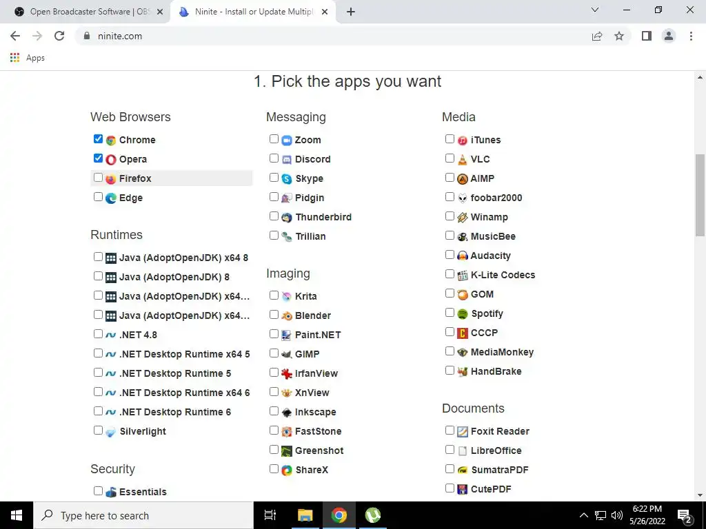Screen dimensions: 706x529
Task: Click the Windows taskbar search box
Action: pyautogui.click(x=143, y=515)
